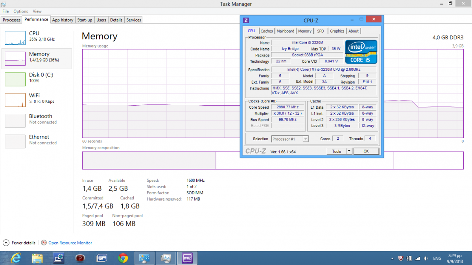Open McAfee tray icon
This screenshot has height=265, width=472.
[x=401, y=258]
